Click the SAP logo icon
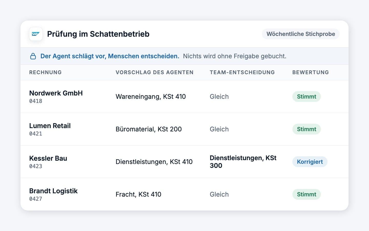The width and height of the screenshot is (369, 231). pos(36,34)
